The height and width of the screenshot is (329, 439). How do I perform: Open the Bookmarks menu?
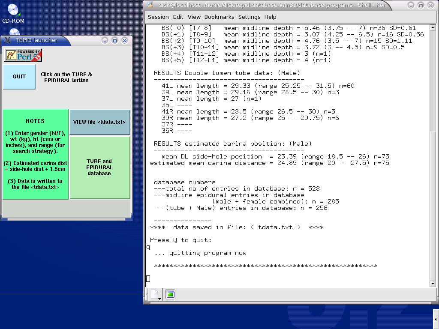219,17
